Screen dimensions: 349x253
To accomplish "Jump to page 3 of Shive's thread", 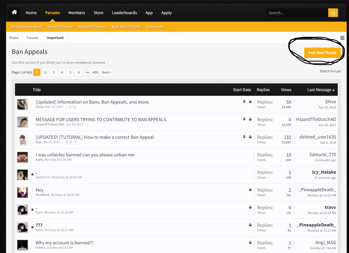I will [x=74, y=107].
